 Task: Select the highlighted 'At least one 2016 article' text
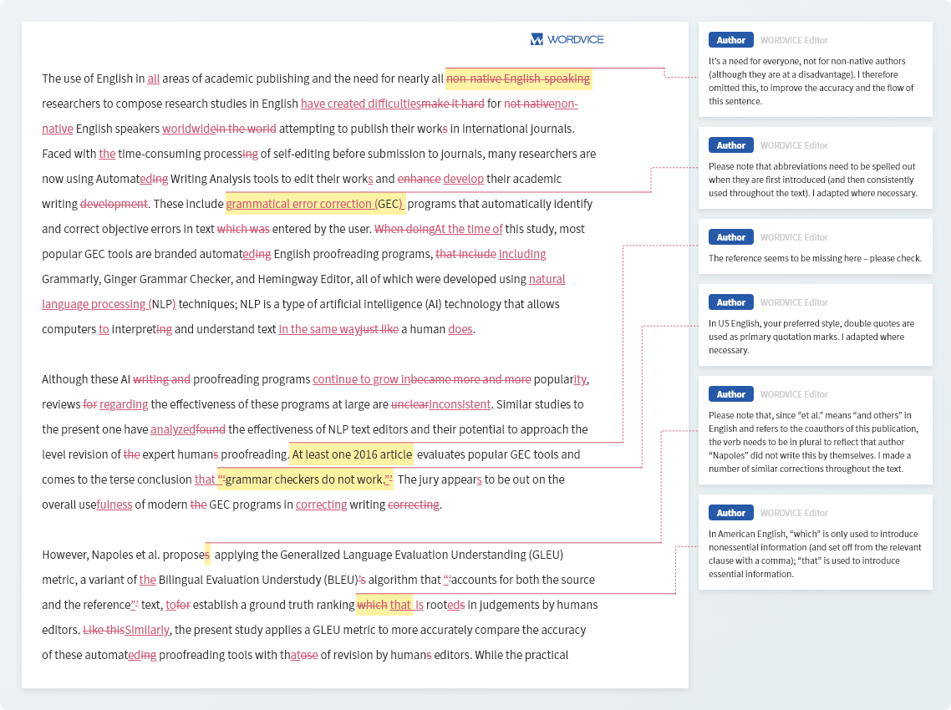point(351,454)
